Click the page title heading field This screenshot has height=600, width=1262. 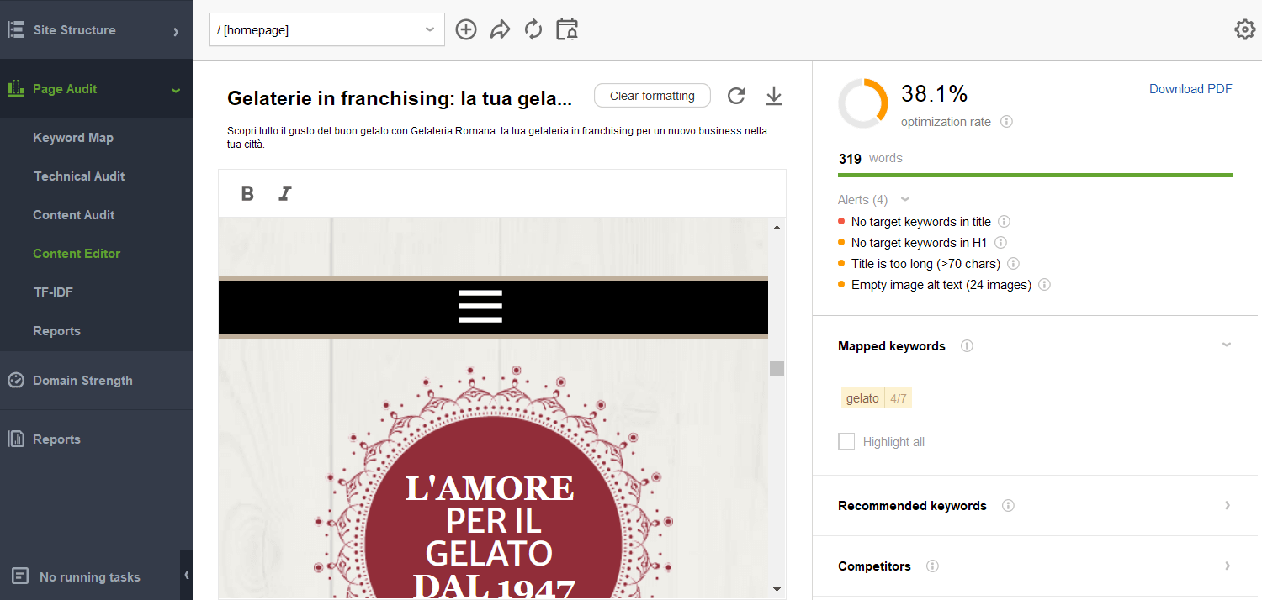tap(400, 98)
